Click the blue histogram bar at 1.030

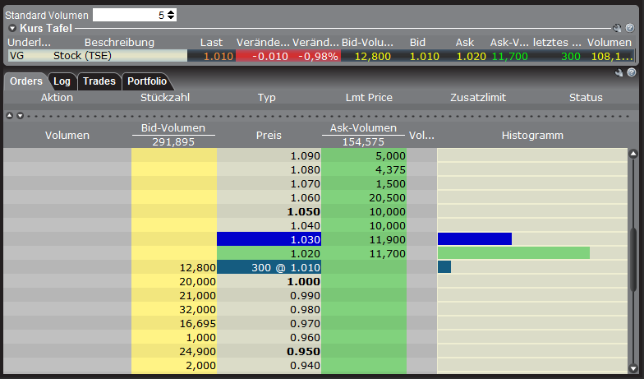[475, 239]
